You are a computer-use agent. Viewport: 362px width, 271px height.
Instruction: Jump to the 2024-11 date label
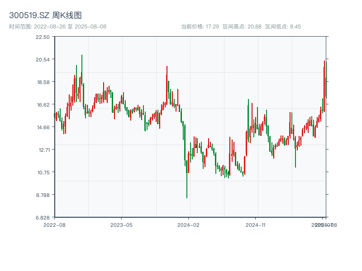[x=256, y=224]
